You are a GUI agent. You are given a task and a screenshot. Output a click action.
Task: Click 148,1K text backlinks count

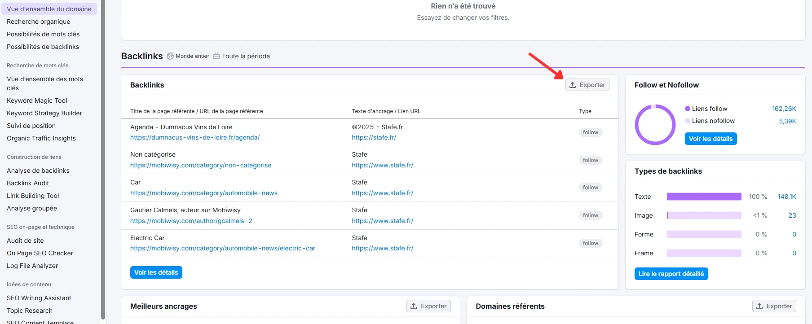pos(787,197)
